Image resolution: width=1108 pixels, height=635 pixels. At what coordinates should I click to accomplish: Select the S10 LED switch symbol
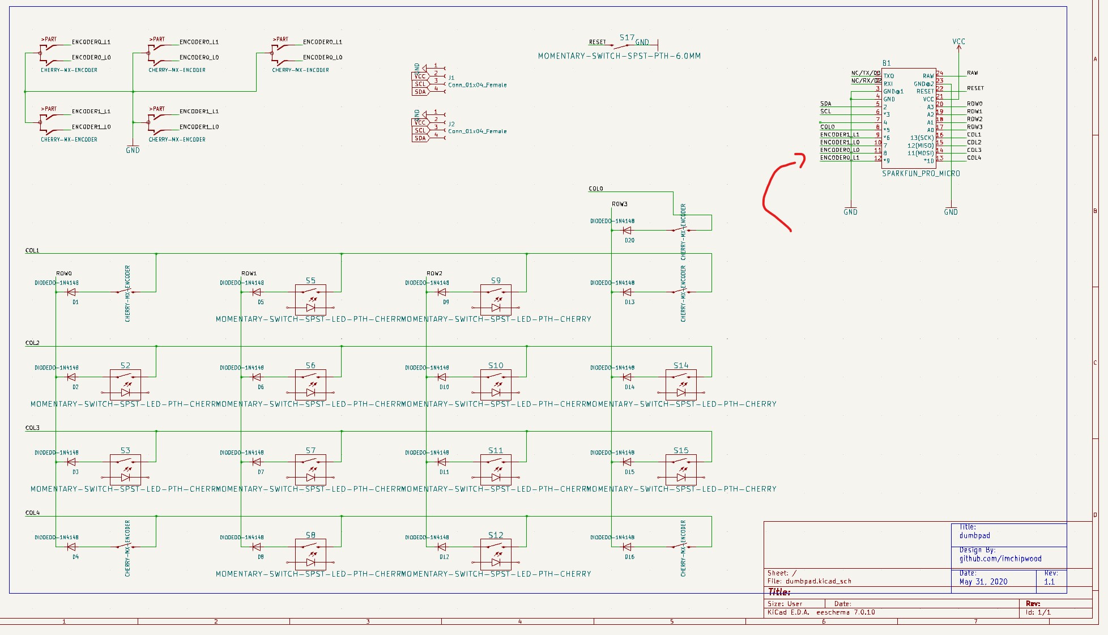(496, 385)
